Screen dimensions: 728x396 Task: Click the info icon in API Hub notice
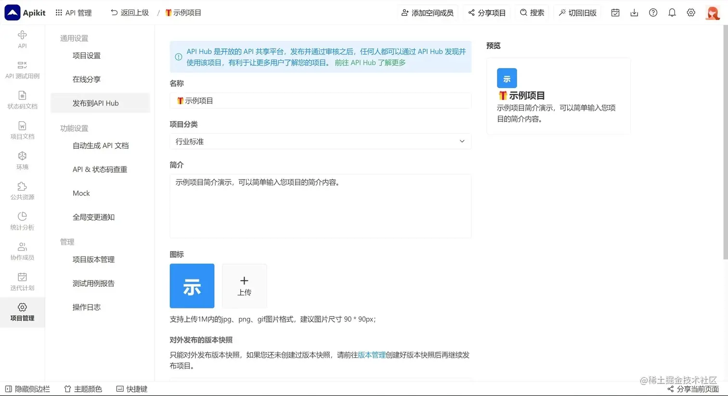(179, 57)
